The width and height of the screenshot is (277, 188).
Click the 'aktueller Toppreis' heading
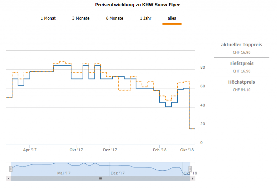pos(241,45)
